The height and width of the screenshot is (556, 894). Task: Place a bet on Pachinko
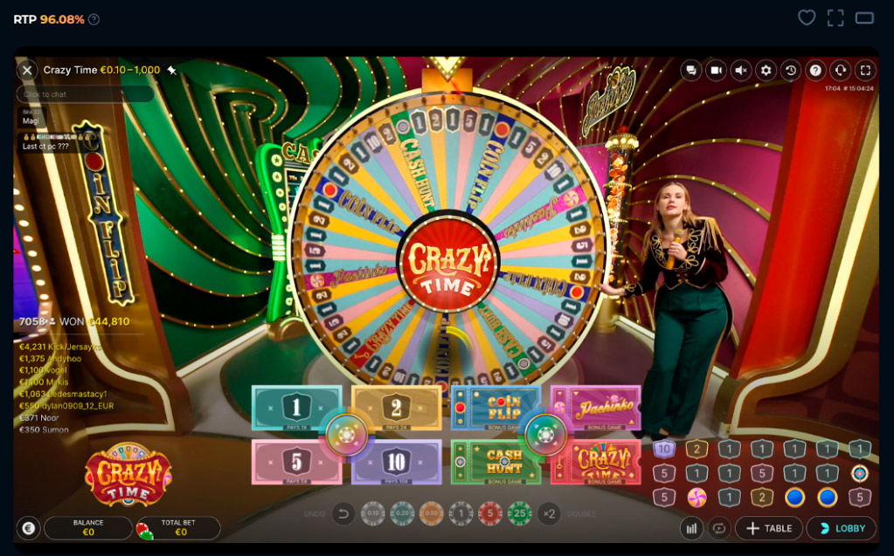tap(596, 408)
